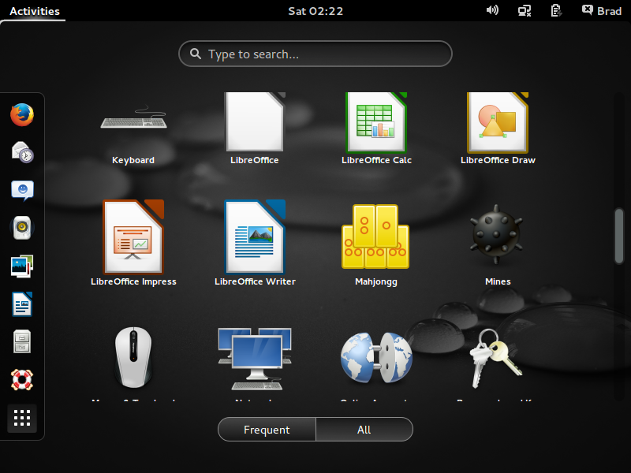This screenshot has height=473, width=631.
Task: Click the Mines label text
Action: coord(498,281)
